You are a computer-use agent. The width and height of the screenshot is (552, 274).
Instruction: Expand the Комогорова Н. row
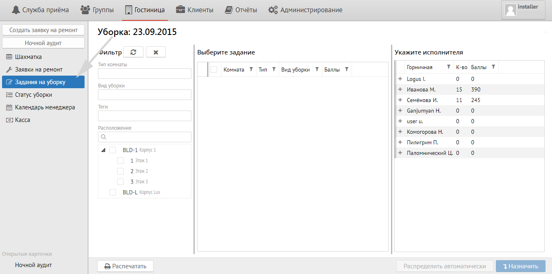tap(400, 132)
